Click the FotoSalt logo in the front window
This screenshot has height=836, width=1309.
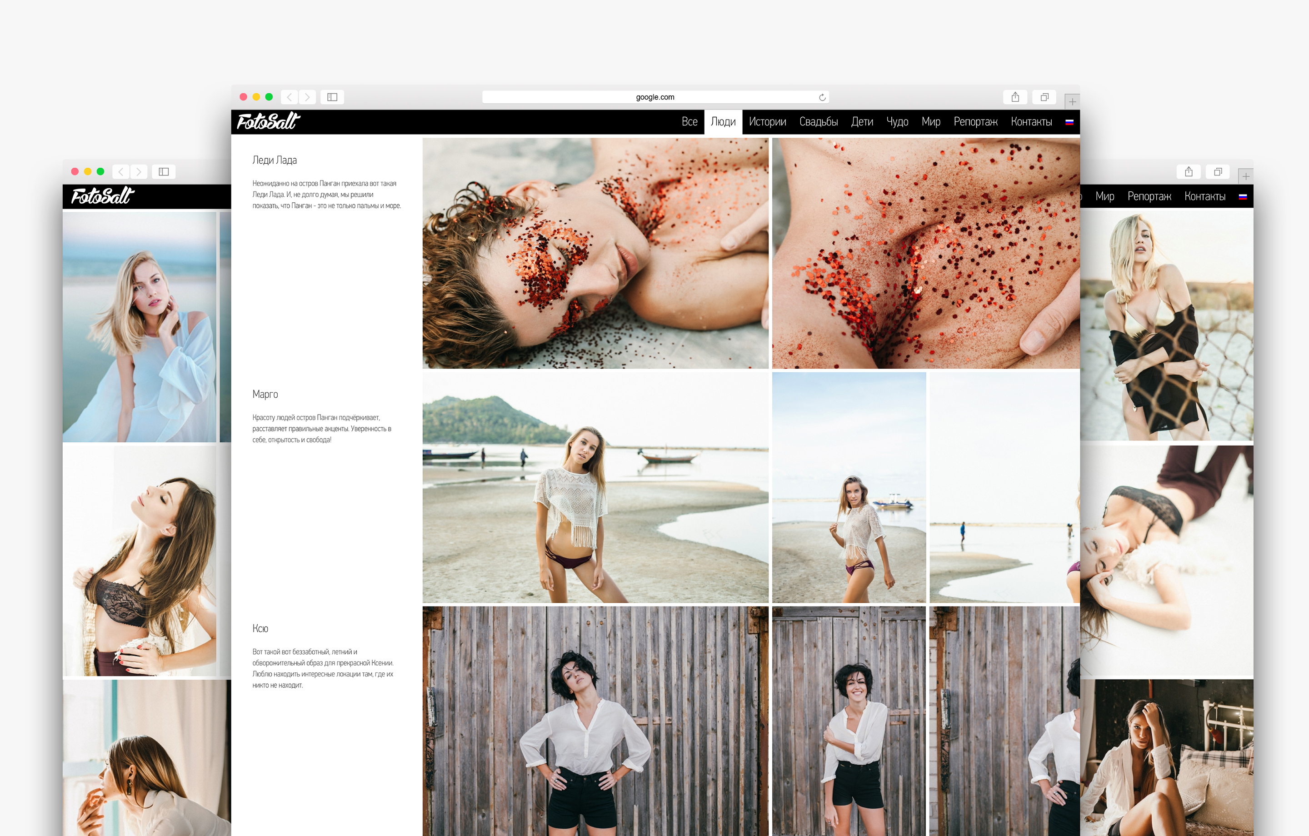(x=269, y=121)
